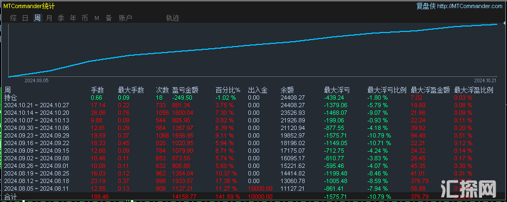Viewport: 507px width, 202px height.
Task: Click the profit value 1933.57
Action: pyautogui.click(x=183, y=181)
